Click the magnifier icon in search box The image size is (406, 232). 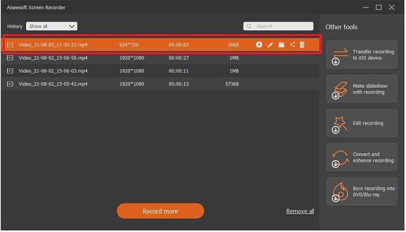pos(249,26)
